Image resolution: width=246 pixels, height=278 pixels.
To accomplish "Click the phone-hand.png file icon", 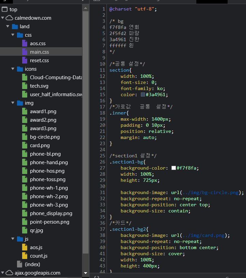I will click(25, 162).
